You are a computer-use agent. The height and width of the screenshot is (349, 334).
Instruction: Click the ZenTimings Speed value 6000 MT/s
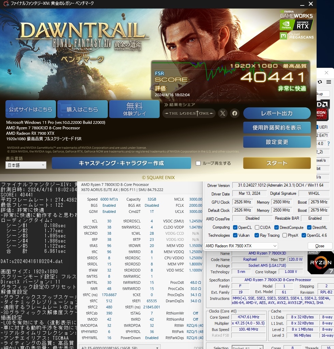point(109,199)
